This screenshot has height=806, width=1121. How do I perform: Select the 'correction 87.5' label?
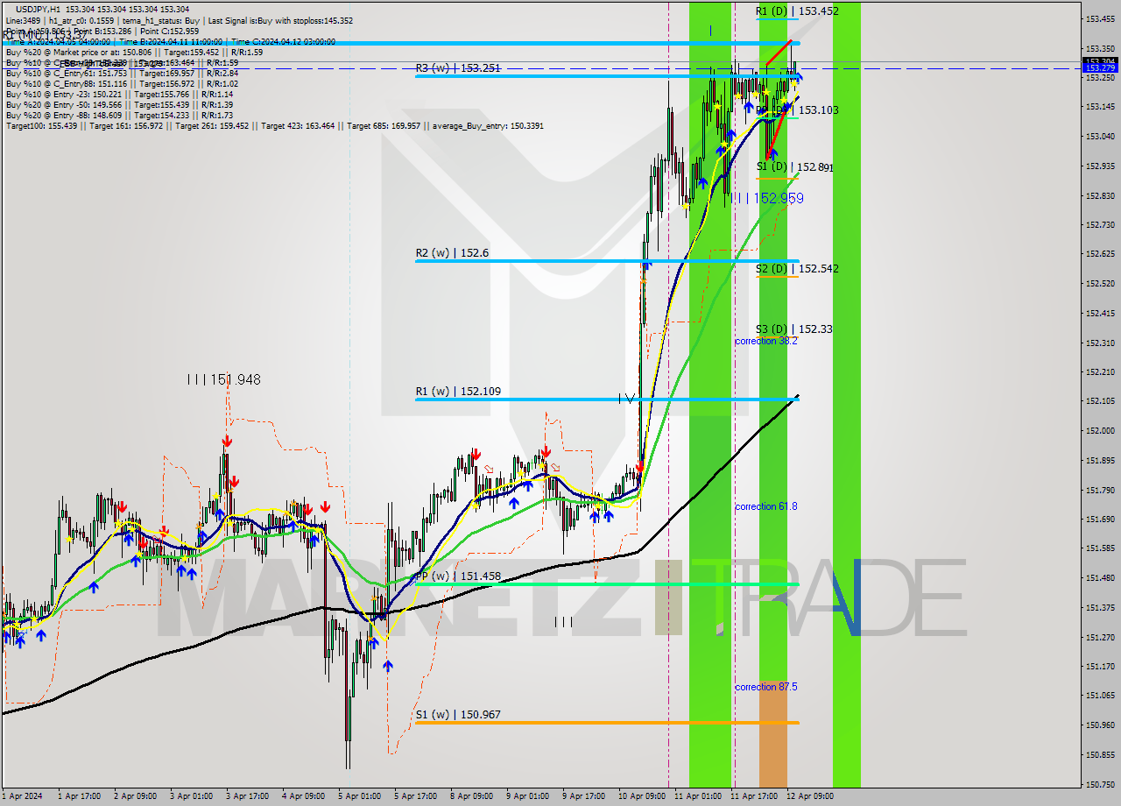pos(766,687)
